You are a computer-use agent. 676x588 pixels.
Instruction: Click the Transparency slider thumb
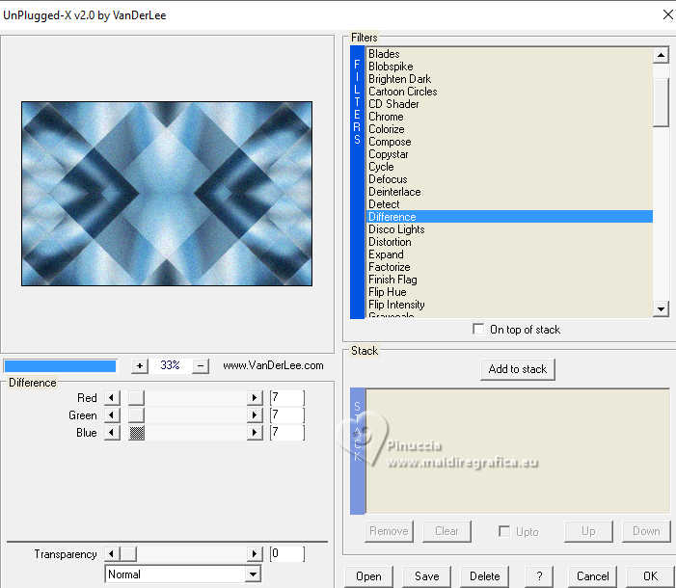pos(128,553)
